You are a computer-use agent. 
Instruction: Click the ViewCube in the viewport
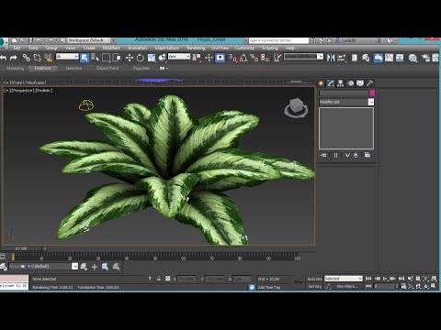click(296, 107)
